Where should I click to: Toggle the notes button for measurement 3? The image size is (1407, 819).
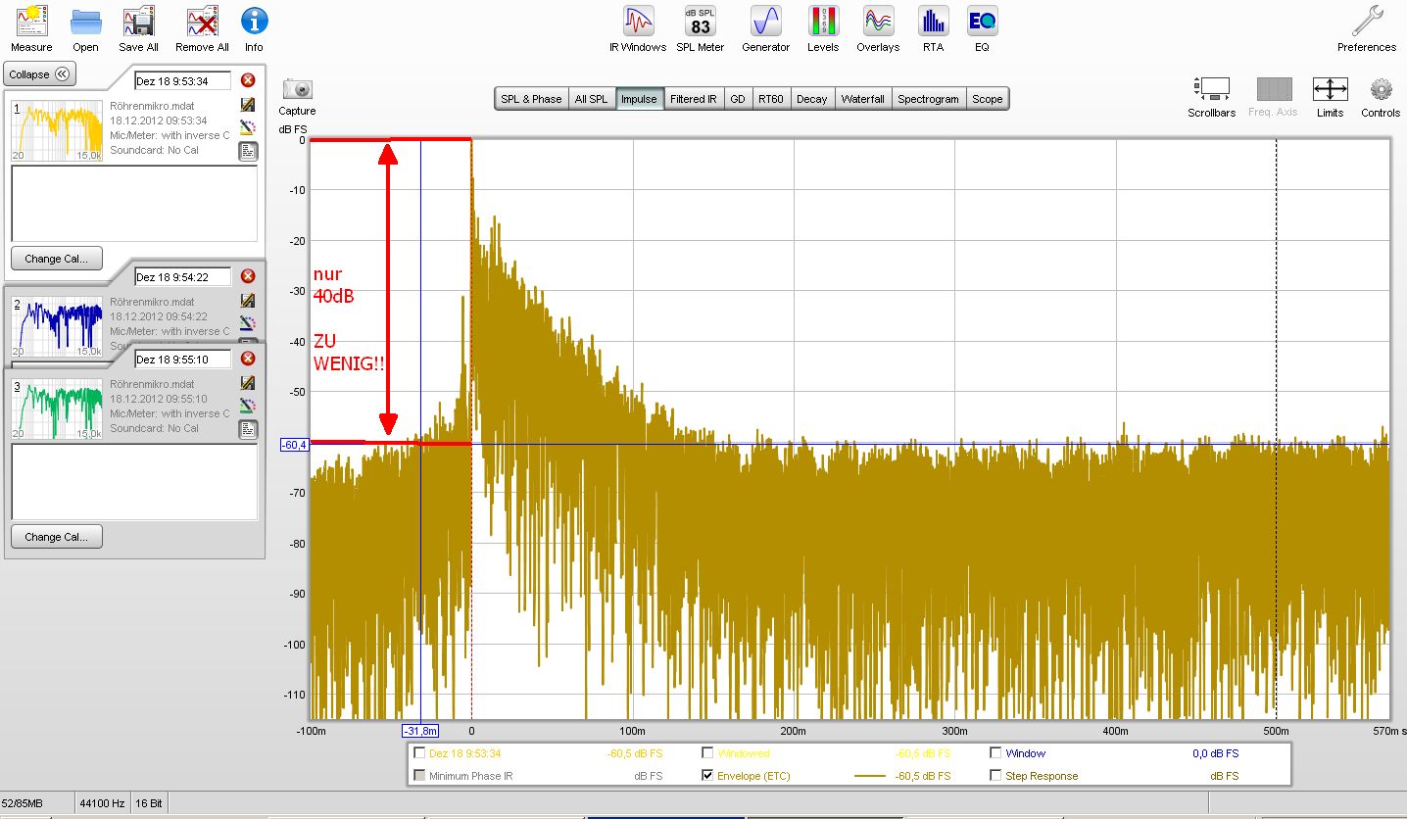(248, 429)
